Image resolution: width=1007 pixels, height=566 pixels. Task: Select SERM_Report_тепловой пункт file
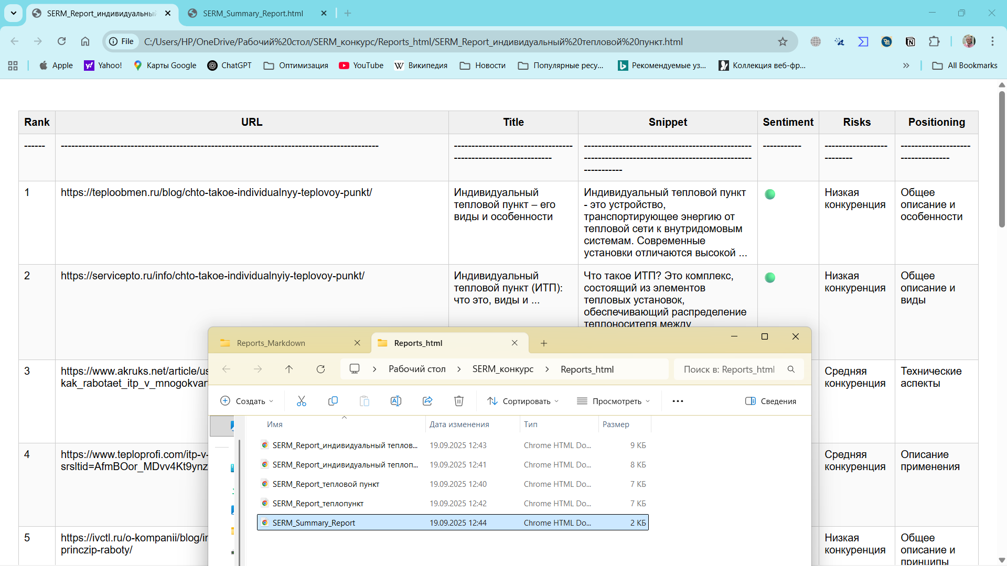click(453, 484)
